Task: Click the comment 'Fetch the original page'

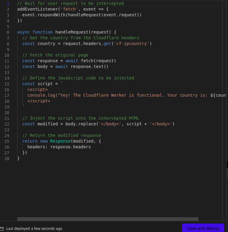Action: point(55,55)
